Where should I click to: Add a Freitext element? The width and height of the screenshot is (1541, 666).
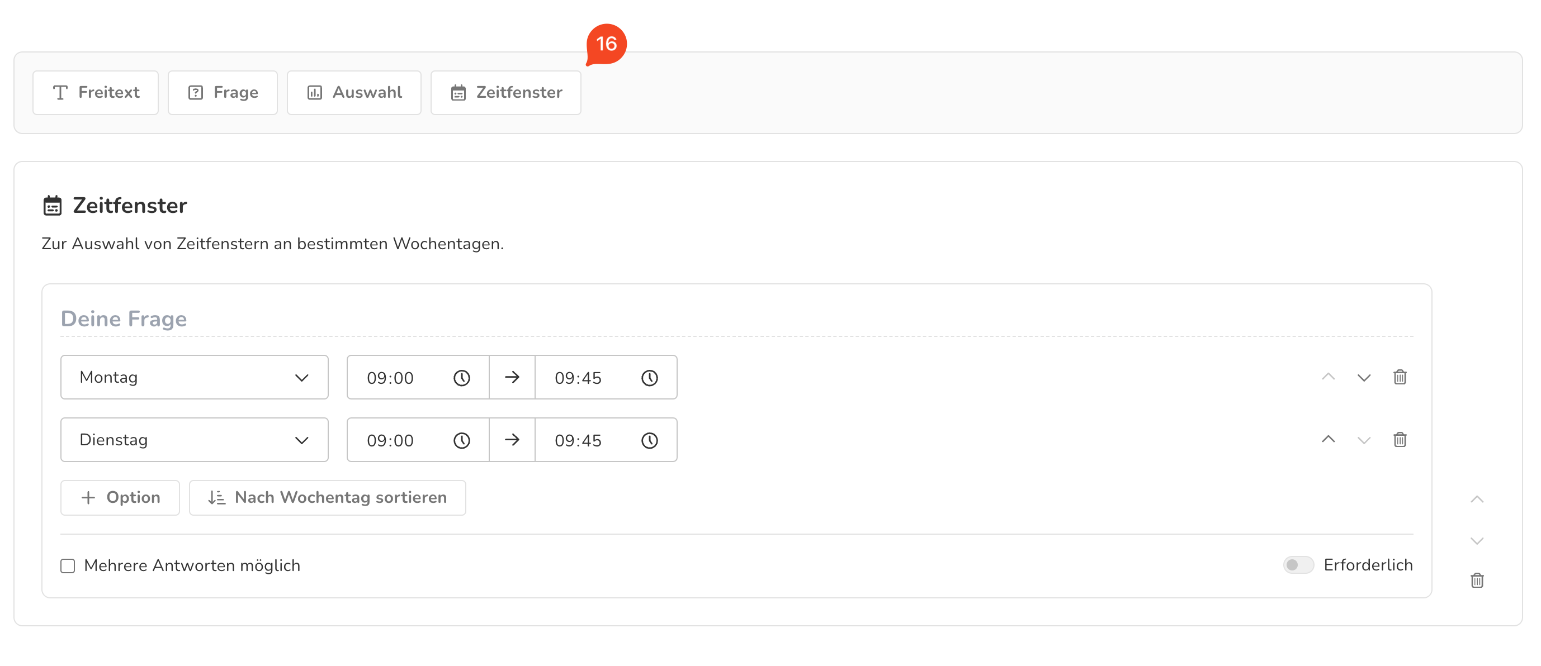(x=96, y=93)
